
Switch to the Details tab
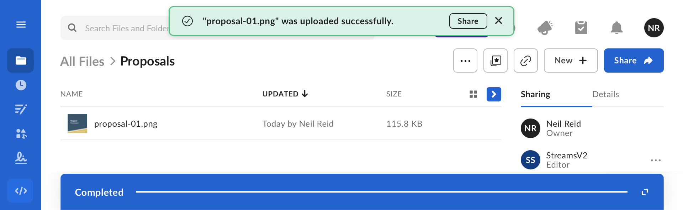click(605, 94)
